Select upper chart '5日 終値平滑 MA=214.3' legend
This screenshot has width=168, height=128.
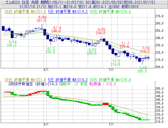point(68,12)
